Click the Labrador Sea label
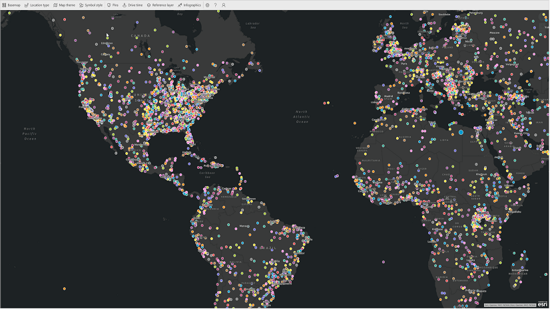 tap(252, 25)
